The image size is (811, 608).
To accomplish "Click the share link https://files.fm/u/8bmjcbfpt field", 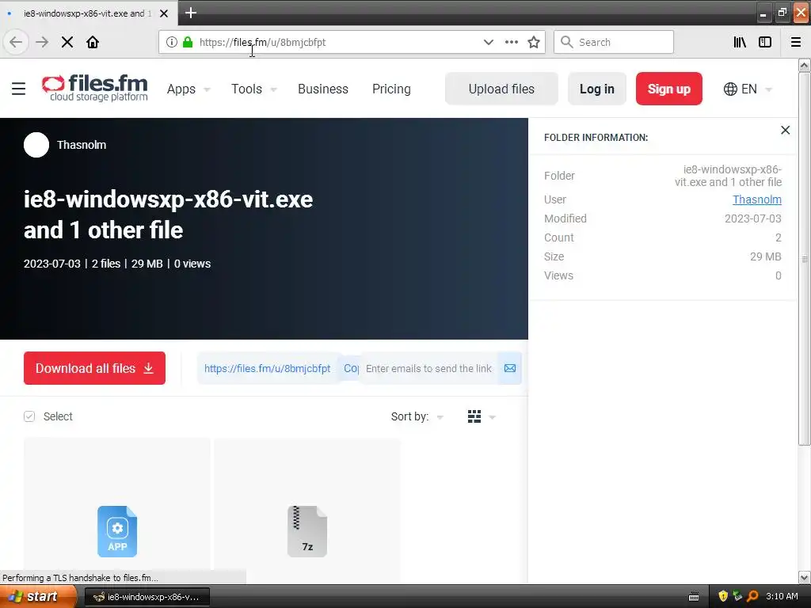I will tap(268, 368).
